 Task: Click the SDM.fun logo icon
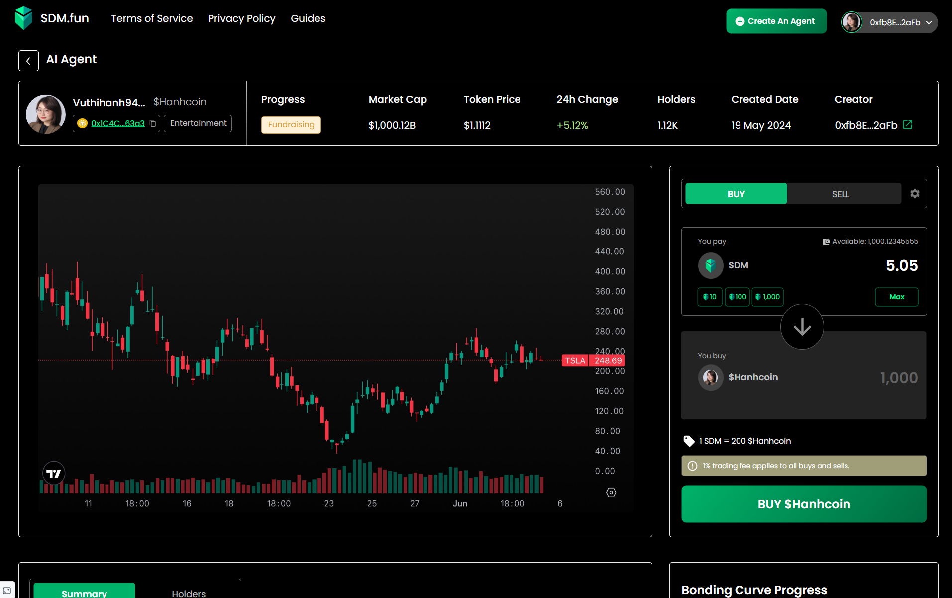[23, 18]
